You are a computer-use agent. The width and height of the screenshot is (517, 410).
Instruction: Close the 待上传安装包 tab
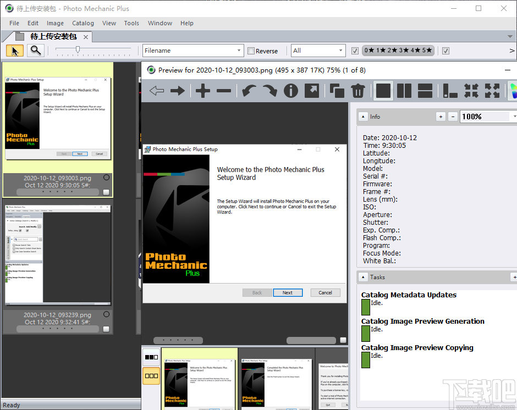pos(86,37)
